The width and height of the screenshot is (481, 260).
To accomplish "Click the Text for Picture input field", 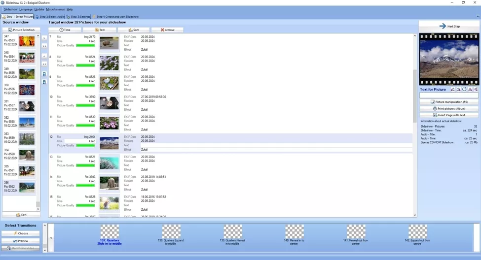I will coord(449,96).
